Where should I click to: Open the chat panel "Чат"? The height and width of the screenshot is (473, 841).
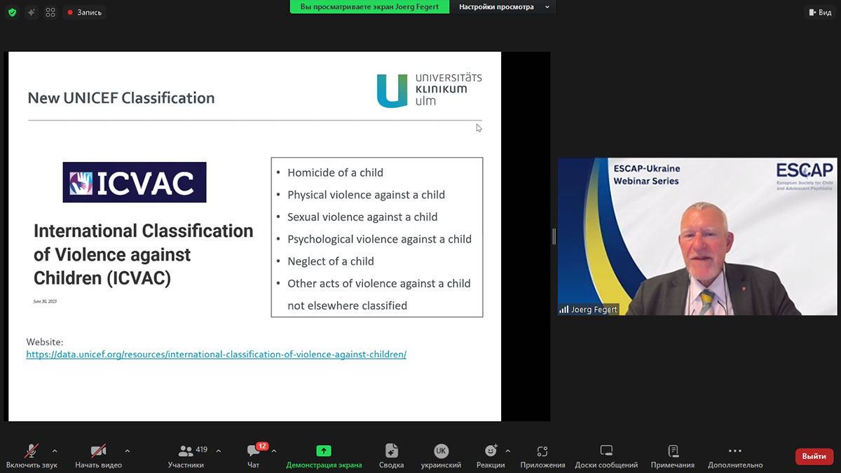254,456
